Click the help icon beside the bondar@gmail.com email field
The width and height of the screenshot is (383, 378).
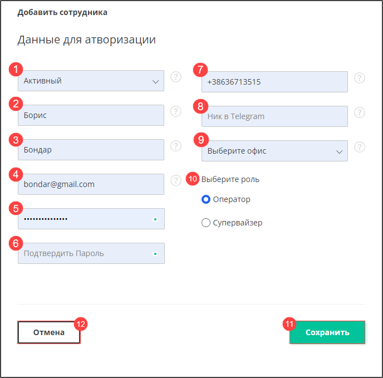click(176, 180)
